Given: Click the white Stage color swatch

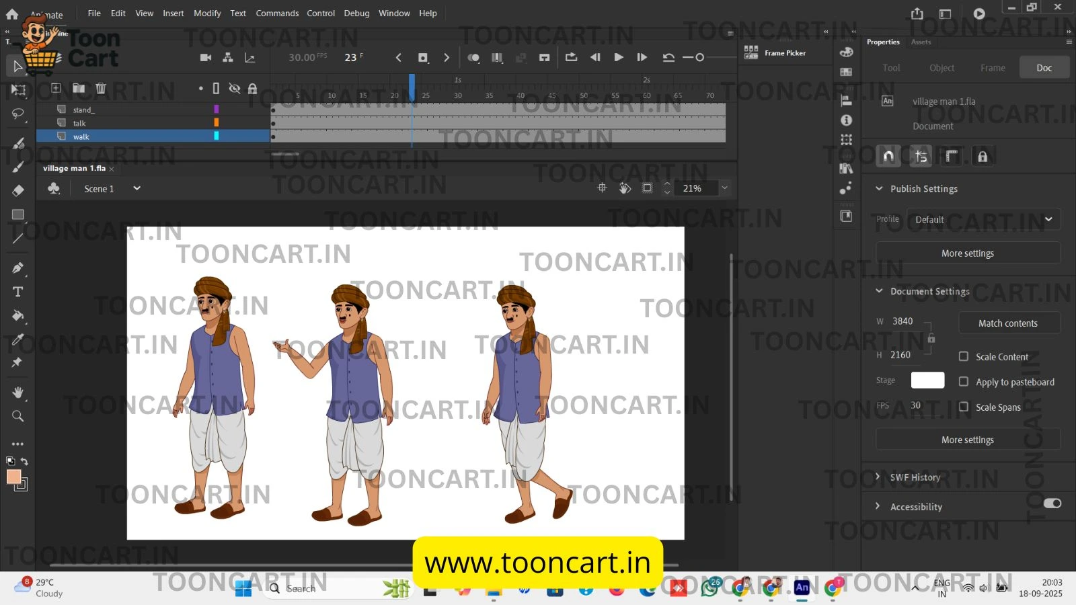Looking at the screenshot, I should tap(927, 380).
